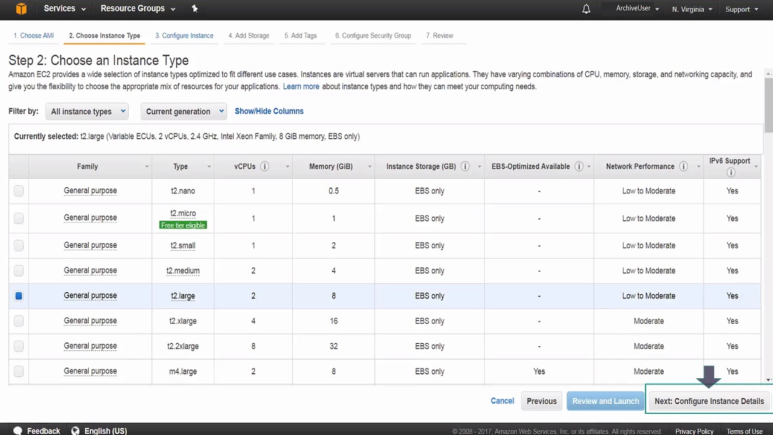
Task: Open Family column sort arrow
Action: [x=146, y=167]
